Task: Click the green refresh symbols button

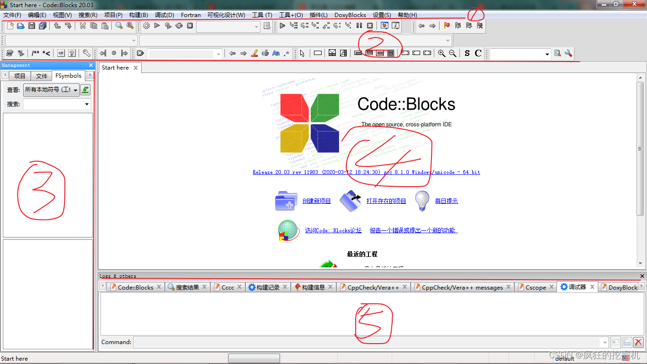Action: pyautogui.click(x=85, y=90)
